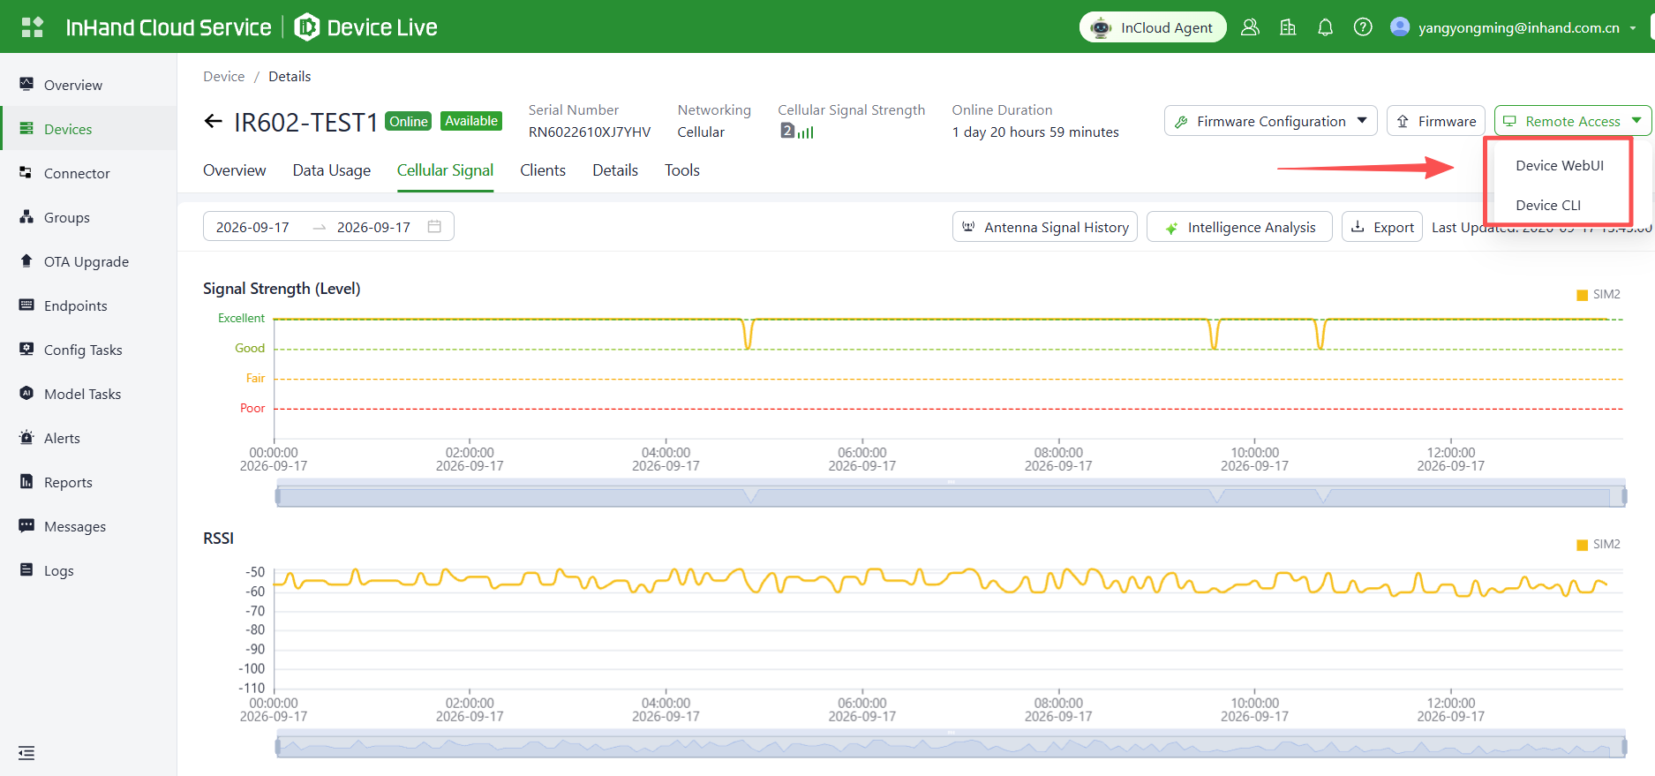Open OTA Upgrade in the sidebar
Image resolution: width=1655 pixels, height=776 pixels.
pyautogui.click(x=88, y=261)
